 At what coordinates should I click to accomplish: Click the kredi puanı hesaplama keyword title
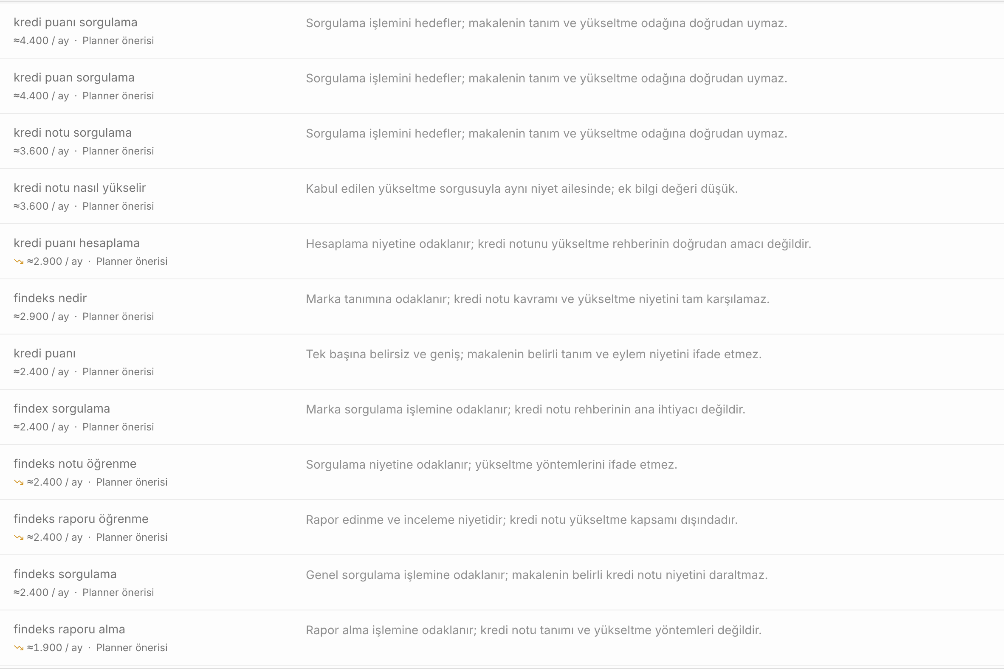click(x=77, y=243)
